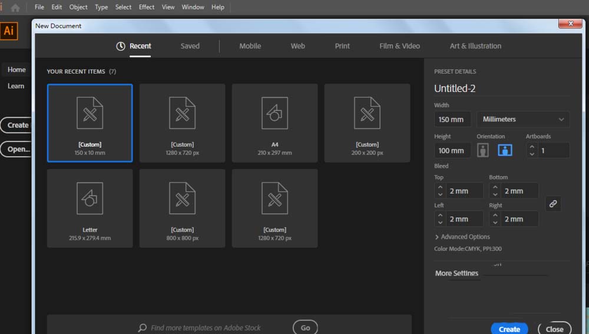Screen dimensions: 589x334
Task: Click Create button on Home screen sidebar
Action: click(x=17, y=125)
